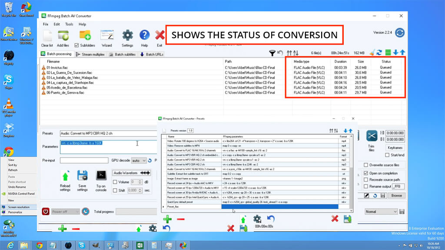Click the Presets list vertical scrollbar
The image size is (445, 250).
click(351, 174)
